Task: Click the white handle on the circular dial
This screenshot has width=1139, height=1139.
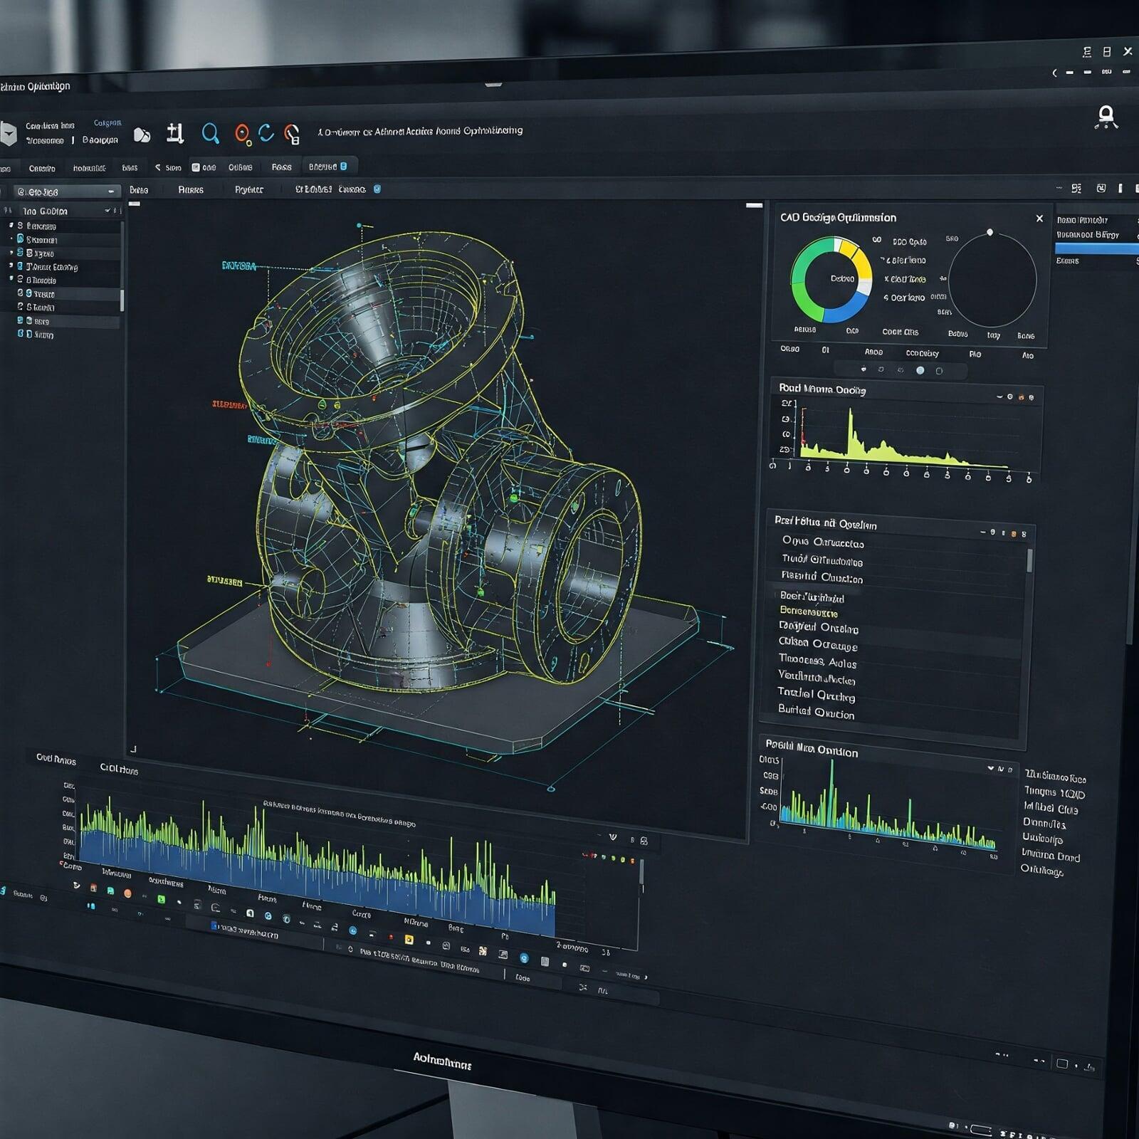Action: [x=990, y=233]
